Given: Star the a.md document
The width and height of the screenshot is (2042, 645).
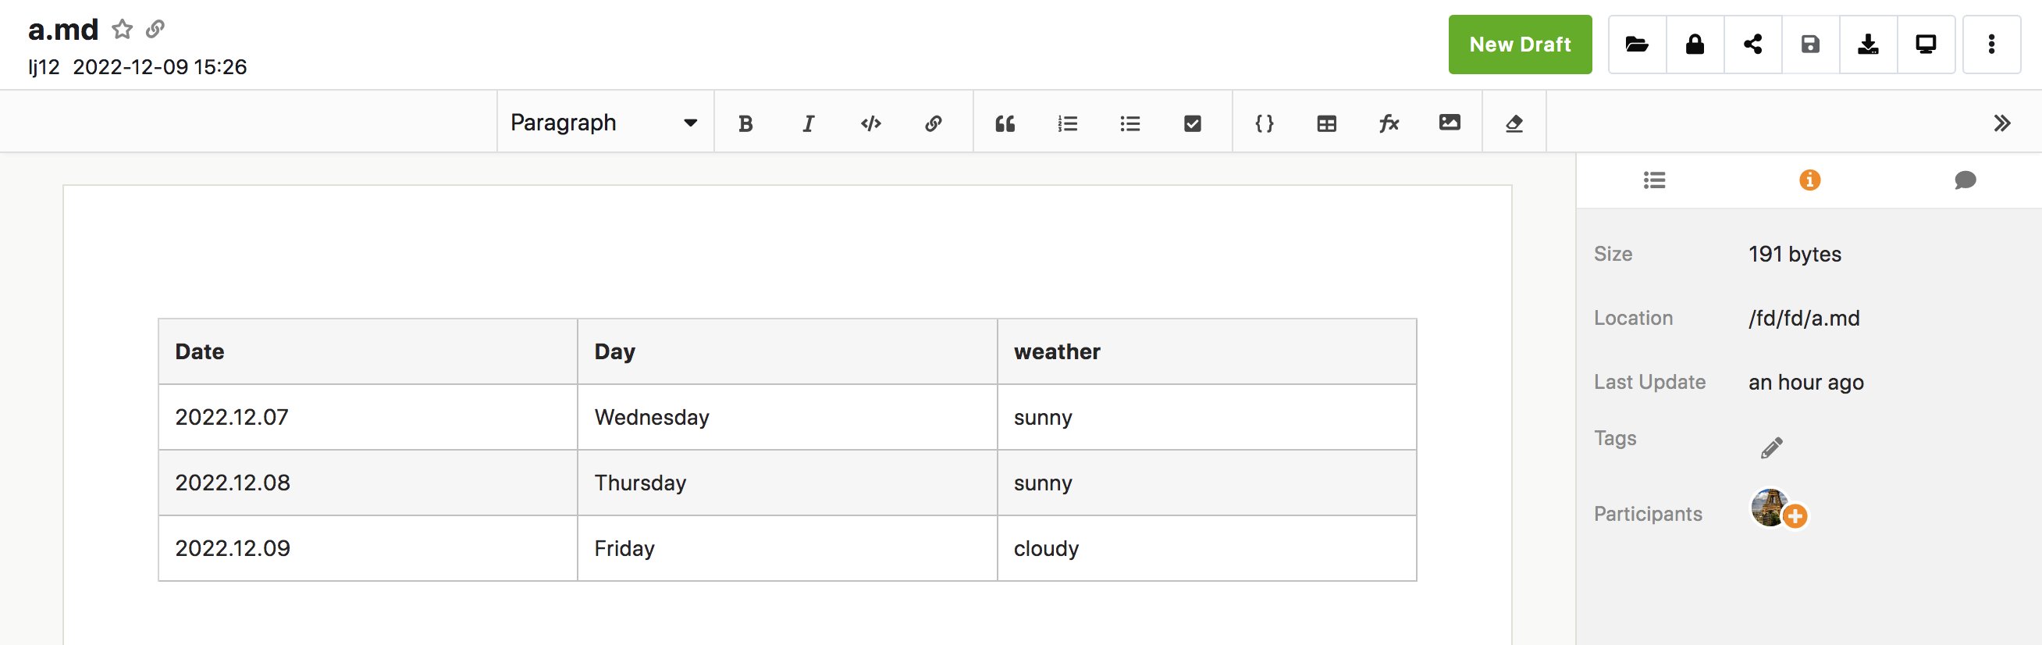Looking at the screenshot, I should [122, 30].
